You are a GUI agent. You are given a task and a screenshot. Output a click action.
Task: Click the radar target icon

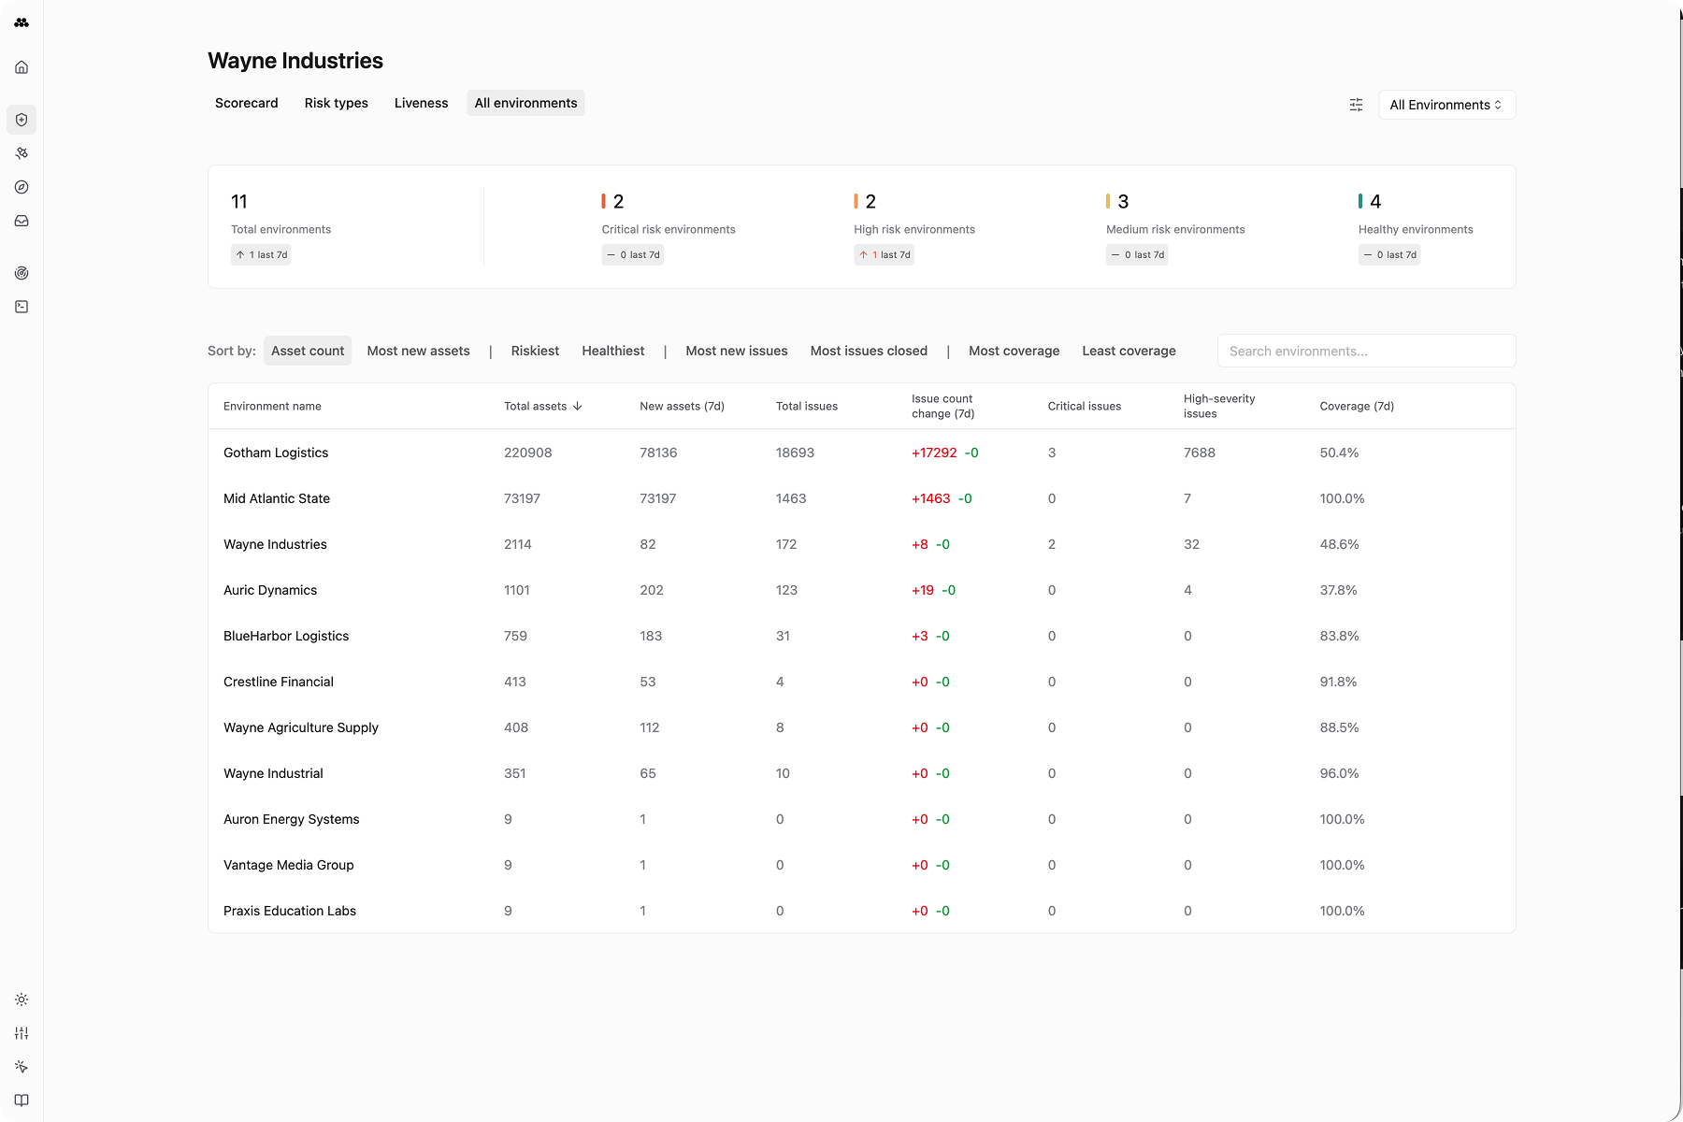[22, 273]
